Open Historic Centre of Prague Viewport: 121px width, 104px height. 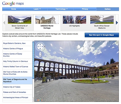(x=17, y=49)
